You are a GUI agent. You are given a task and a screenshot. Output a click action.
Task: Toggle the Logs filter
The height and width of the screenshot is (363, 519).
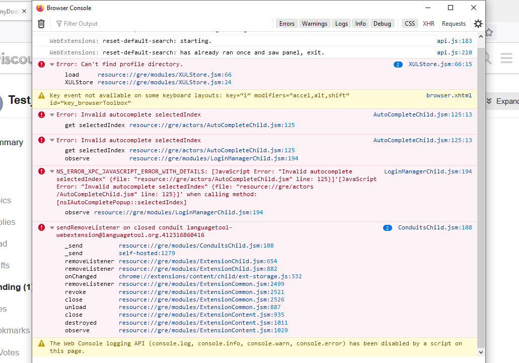[341, 24]
